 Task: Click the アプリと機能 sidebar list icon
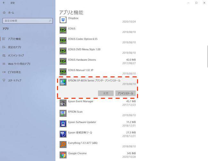(4, 39)
